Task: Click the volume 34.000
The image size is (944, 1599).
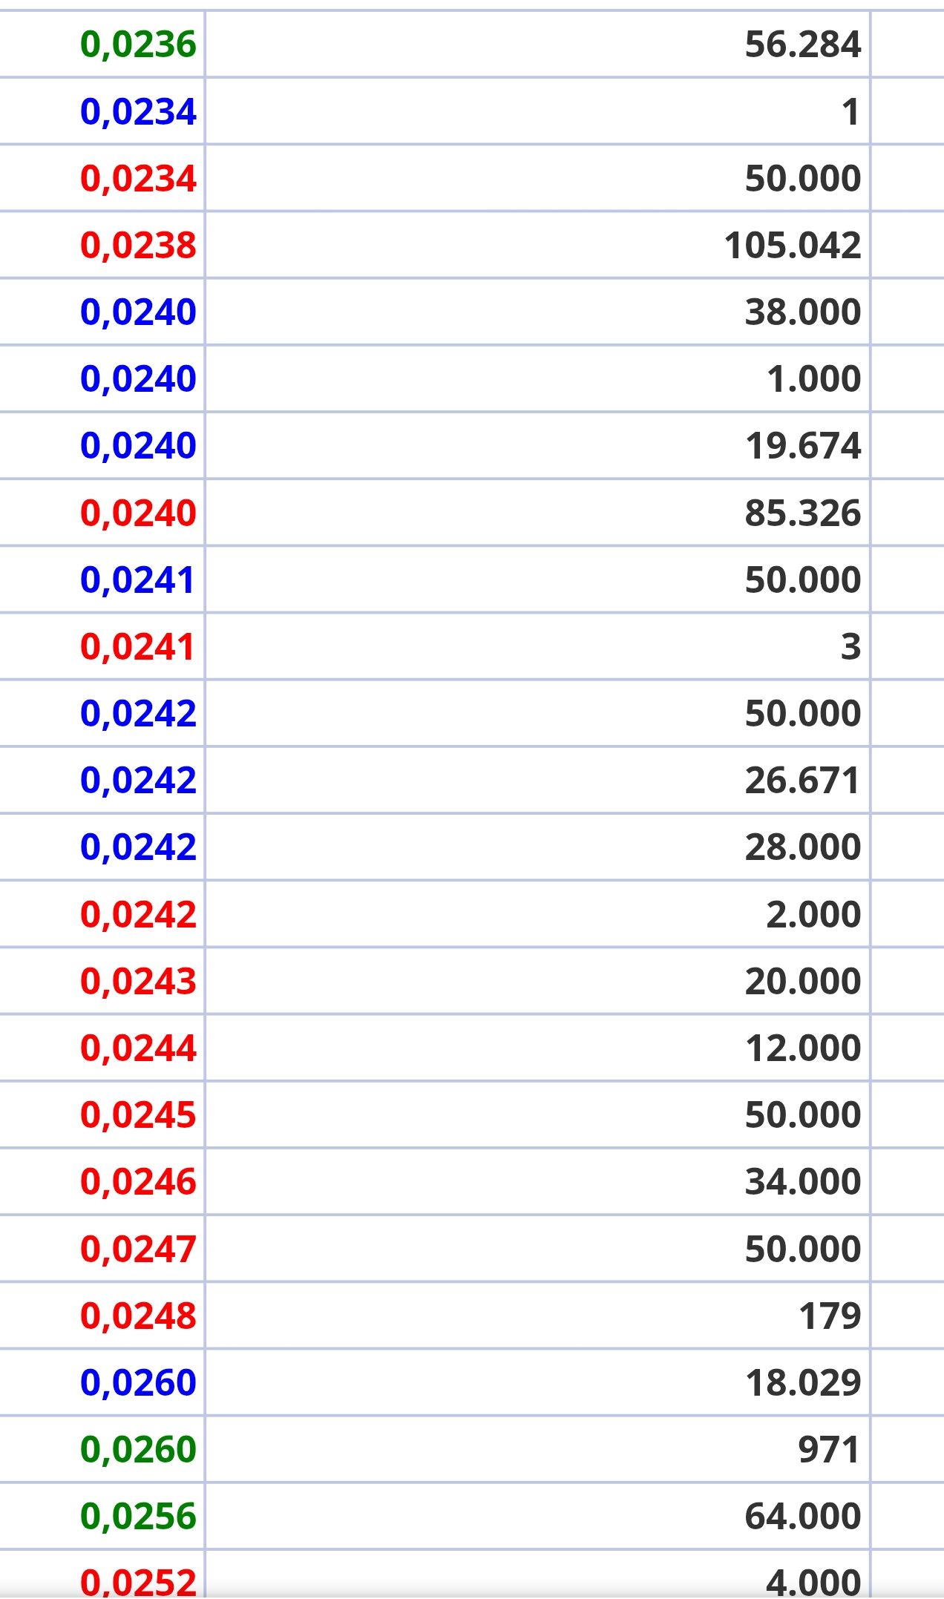Action: click(803, 1182)
